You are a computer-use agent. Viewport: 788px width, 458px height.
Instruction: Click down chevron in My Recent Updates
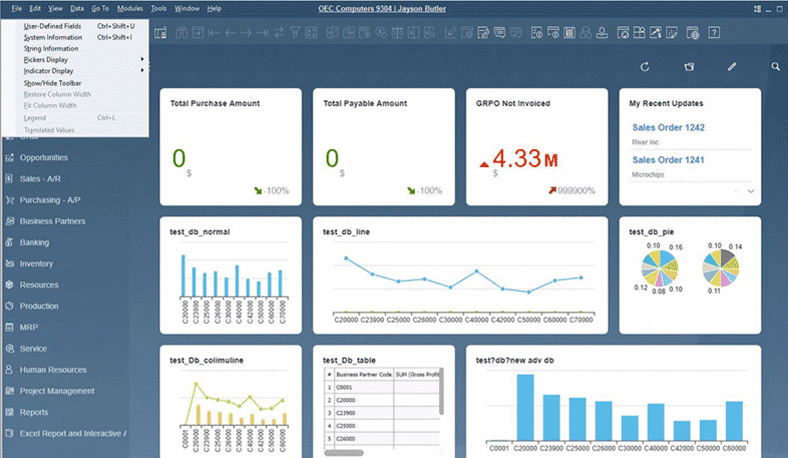(x=750, y=192)
